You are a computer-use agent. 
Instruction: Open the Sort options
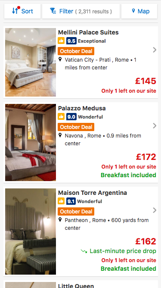(22, 11)
